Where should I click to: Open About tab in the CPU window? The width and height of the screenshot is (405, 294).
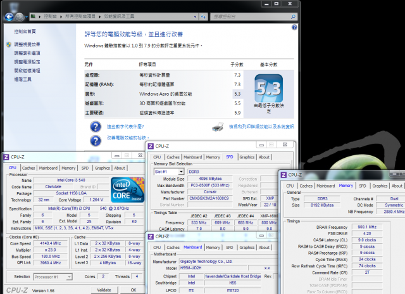[120, 168]
